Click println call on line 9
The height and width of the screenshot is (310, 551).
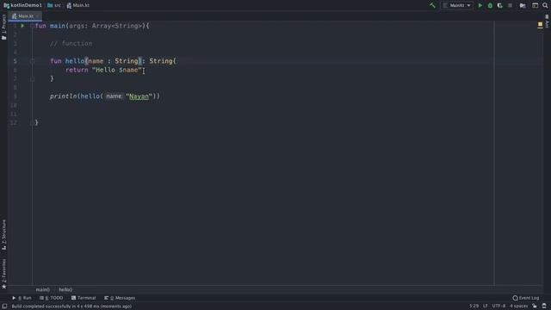[64, 96]
